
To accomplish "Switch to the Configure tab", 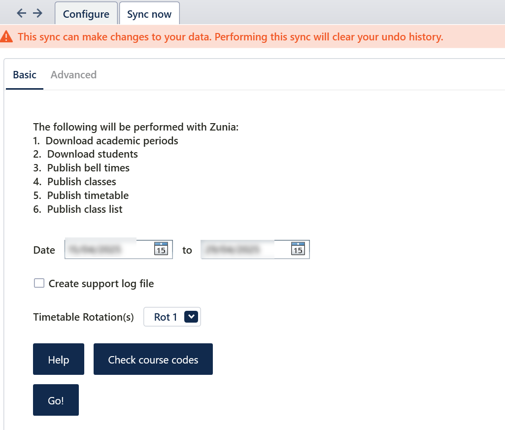I will [x=86, y=14].
